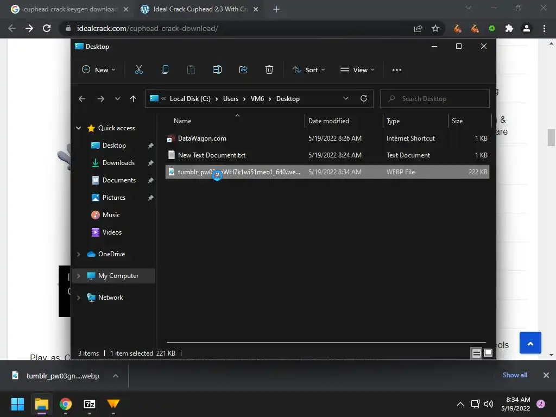The width and height of the screenshot is (556, 417).
Task: Open Chrome three-dot menu
Action: pos(544,28)
